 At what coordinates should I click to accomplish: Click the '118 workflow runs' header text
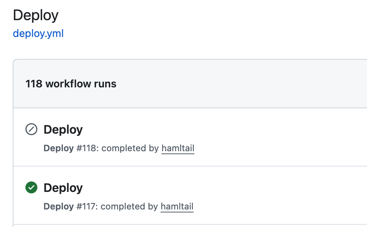point(71,84)
